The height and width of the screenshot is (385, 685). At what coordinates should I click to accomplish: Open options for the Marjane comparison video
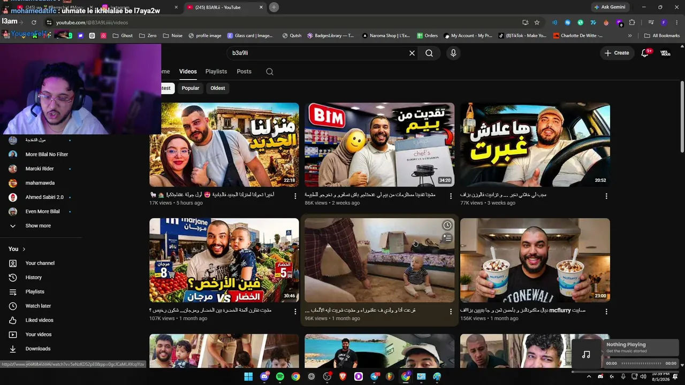(295, 311)
